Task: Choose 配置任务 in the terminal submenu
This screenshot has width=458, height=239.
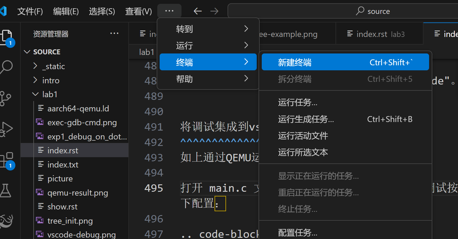Action: 297,232
